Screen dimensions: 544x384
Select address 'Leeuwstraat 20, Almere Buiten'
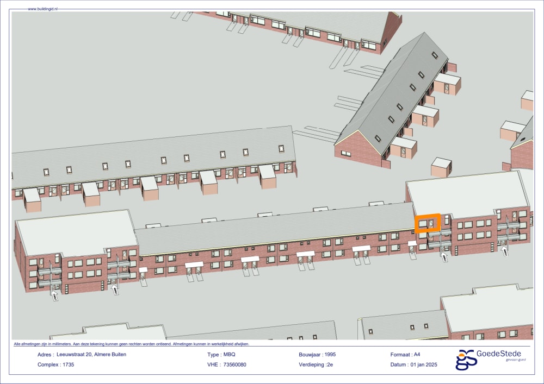pyautogui.click(x=91, y=355)
